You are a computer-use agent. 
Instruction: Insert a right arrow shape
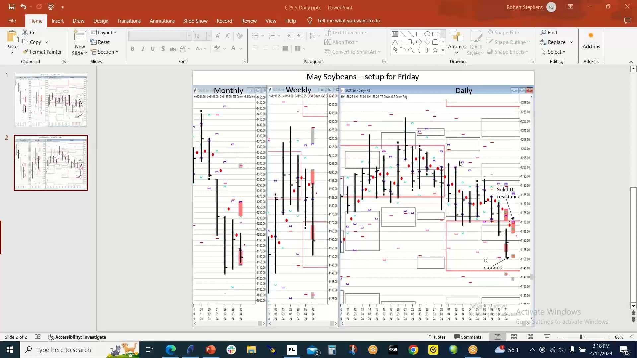(x=419, y=42)
